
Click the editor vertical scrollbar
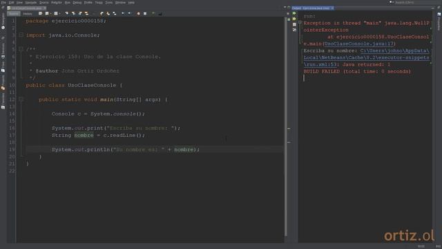coord(285,127)
